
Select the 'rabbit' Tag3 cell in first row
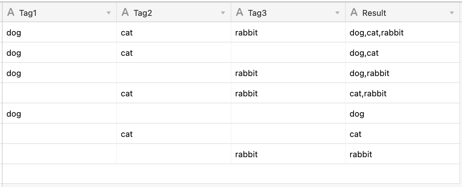tap(288, 32)
